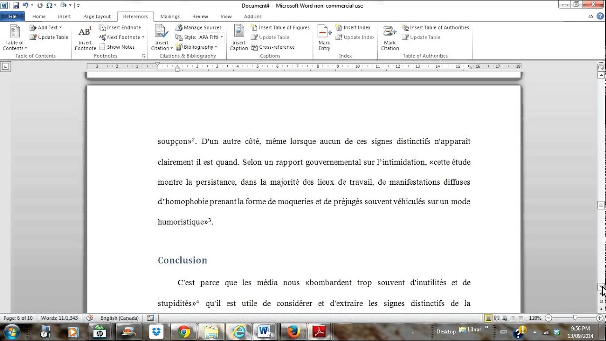The width and height of the screenshot is (606, 341).
Task: Click the vertical scrollbar down arrow
Action: (x=601, y=287)
